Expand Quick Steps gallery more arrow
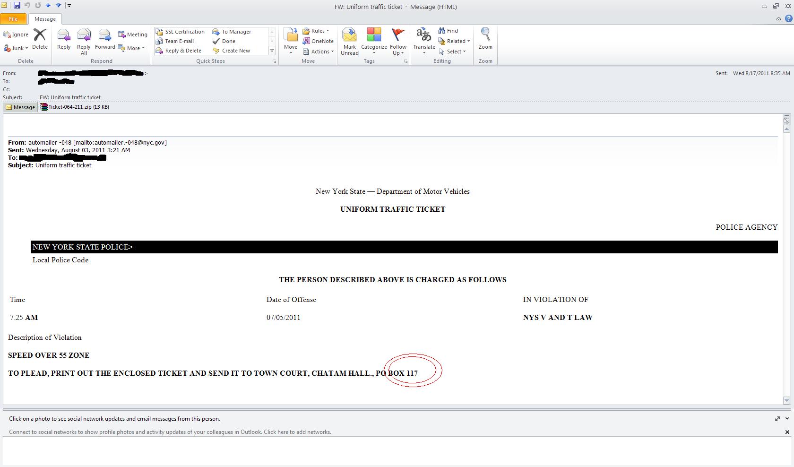Image resolution: width=794 pixels, height=467 pixels. click(272, 51)
